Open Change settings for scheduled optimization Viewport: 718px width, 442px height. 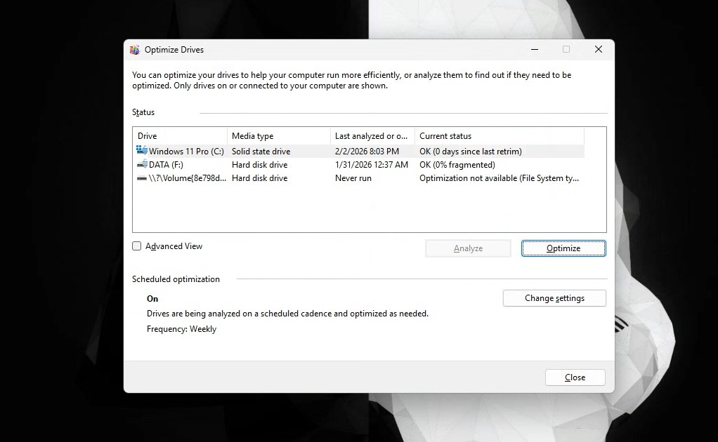click(x=554, y=298)
